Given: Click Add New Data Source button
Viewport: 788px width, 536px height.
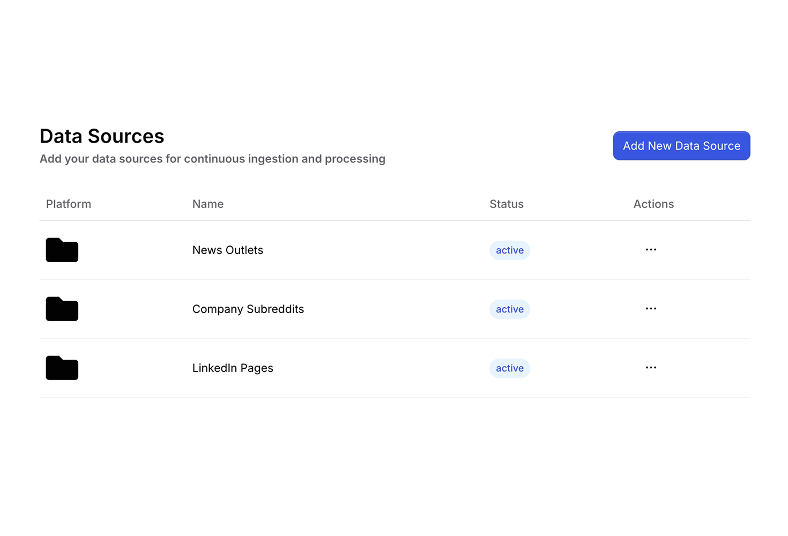Looking at the screenshot, I should pos(681,146).
